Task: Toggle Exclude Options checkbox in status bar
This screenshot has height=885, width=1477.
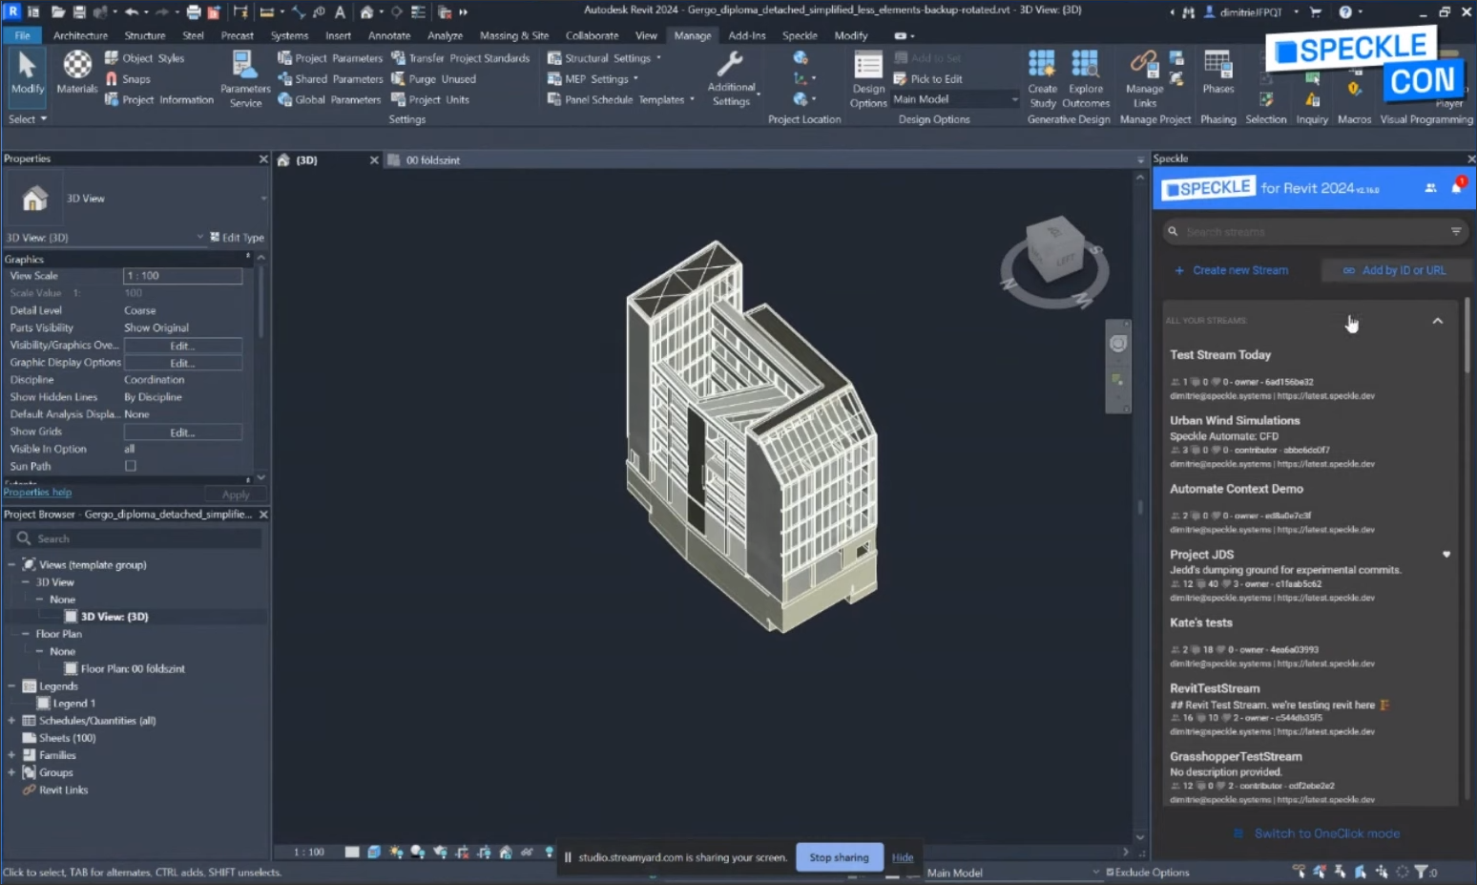Action: (x=1110, y=872)
